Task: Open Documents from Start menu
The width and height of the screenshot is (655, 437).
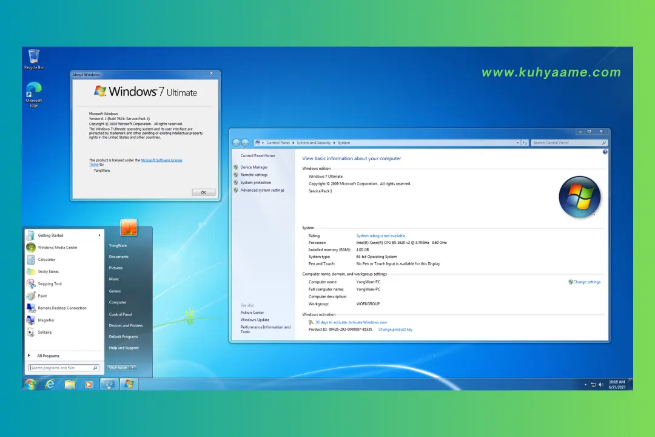Action: [119, 257]
